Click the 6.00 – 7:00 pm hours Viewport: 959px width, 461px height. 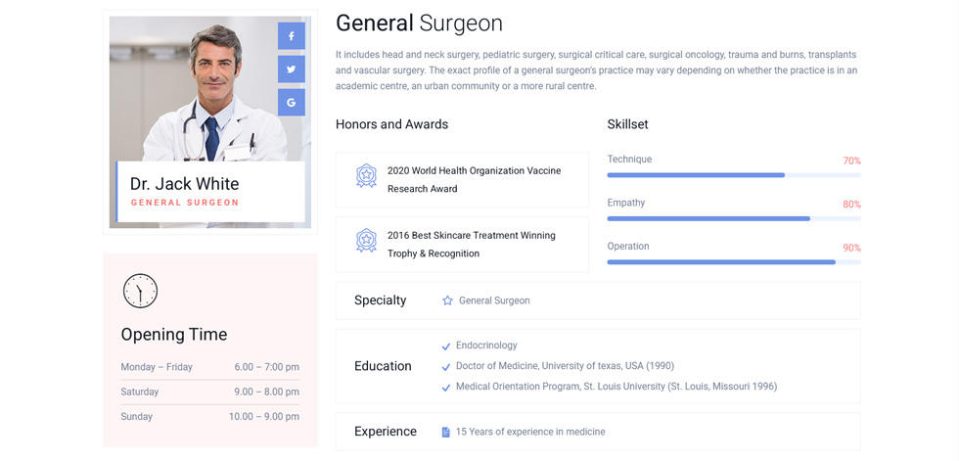266,367
